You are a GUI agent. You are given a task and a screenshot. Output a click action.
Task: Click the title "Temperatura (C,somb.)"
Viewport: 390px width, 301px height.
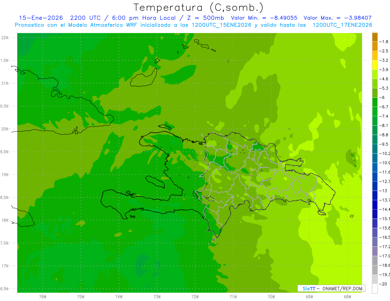[x=199, y=7]
